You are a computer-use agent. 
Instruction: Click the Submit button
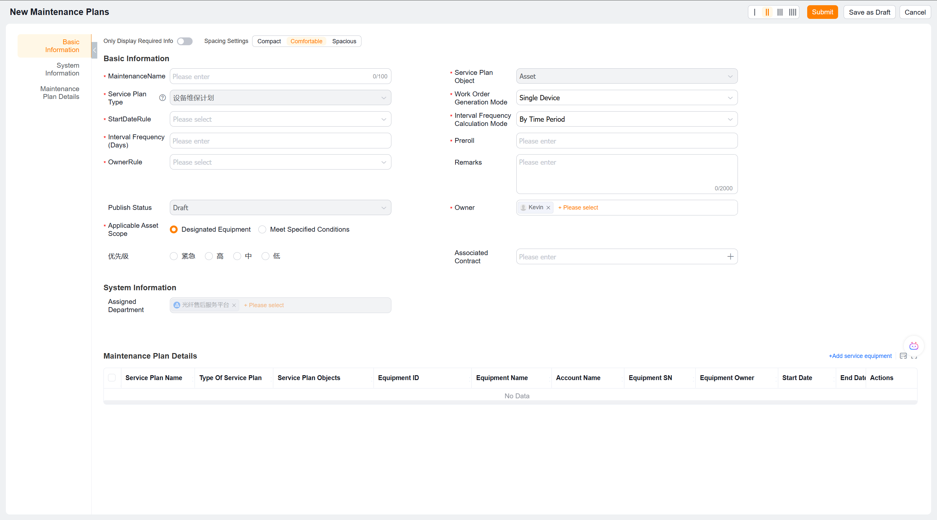coord(822,12)
